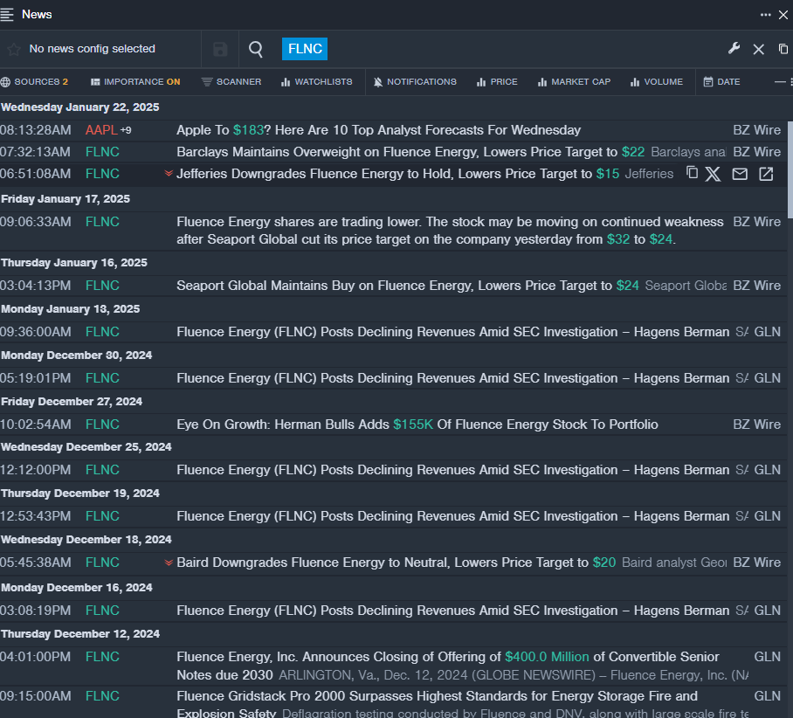Click the save news config icon
793x718 pixels.
click(220, 49)
